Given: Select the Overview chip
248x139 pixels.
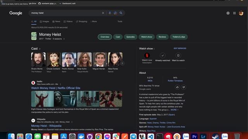Looking at the screenshot, I should [105, 37].
